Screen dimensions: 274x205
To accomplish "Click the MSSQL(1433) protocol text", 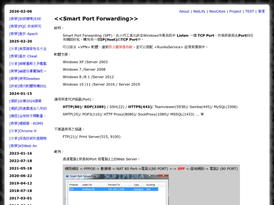I will click(x=182, y=114).
